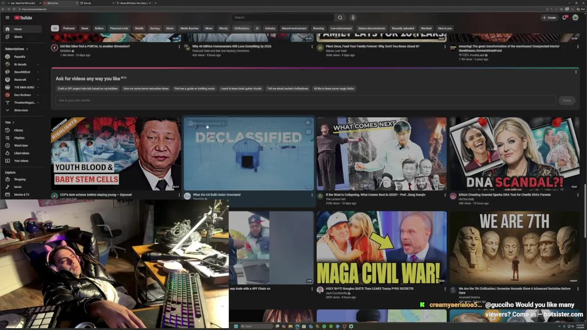Click the Done button in Ask panel

coord(567,100)
